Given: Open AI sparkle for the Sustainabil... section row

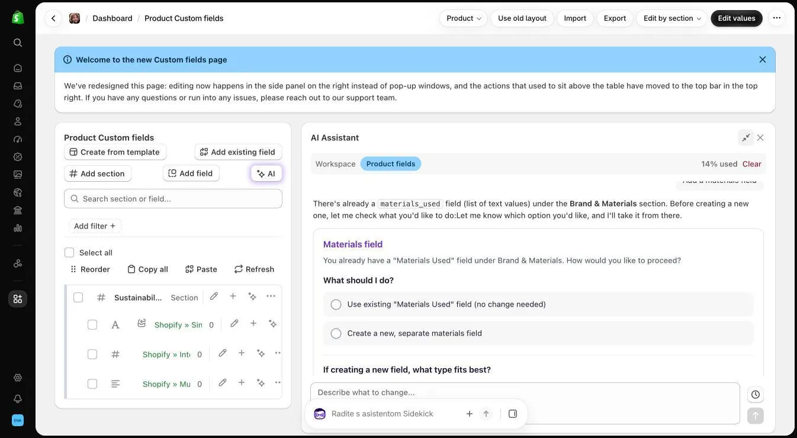Looking at the screenshot, I should 252,296.
